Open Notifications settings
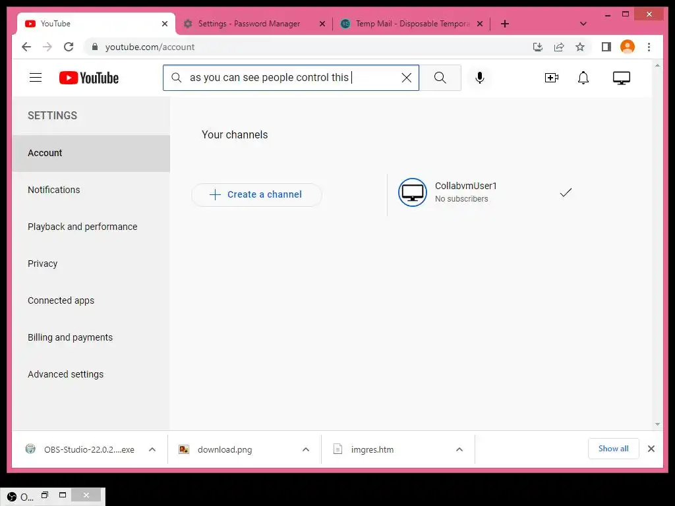This screenshot has width=675, height=506. point(91,190)
